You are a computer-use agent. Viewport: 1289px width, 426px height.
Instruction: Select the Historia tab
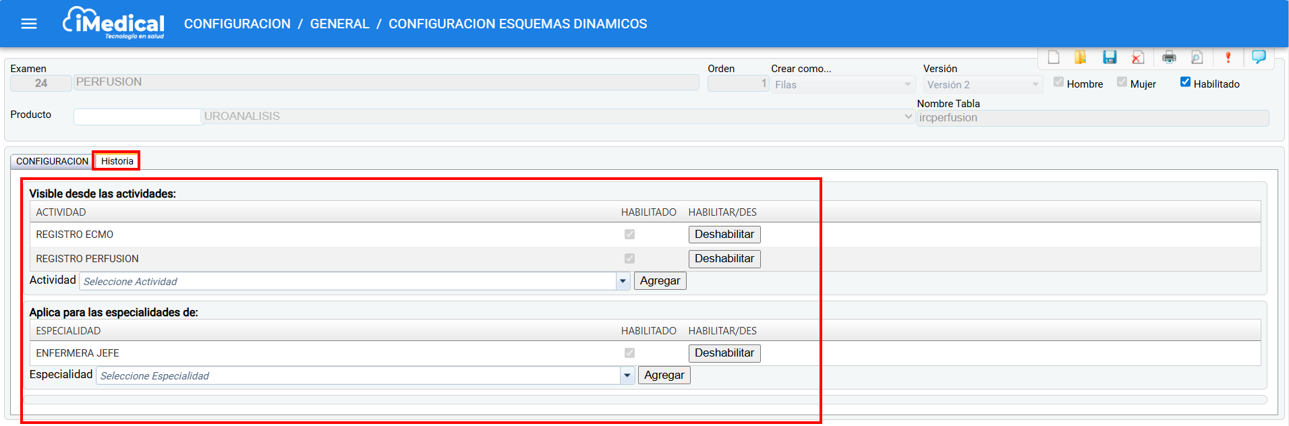coord(117,161)
